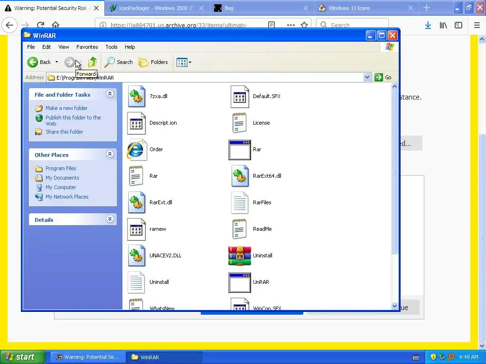The image size is (486, 364).
Task: Click Make a new folder link
Action: point(66,108)
